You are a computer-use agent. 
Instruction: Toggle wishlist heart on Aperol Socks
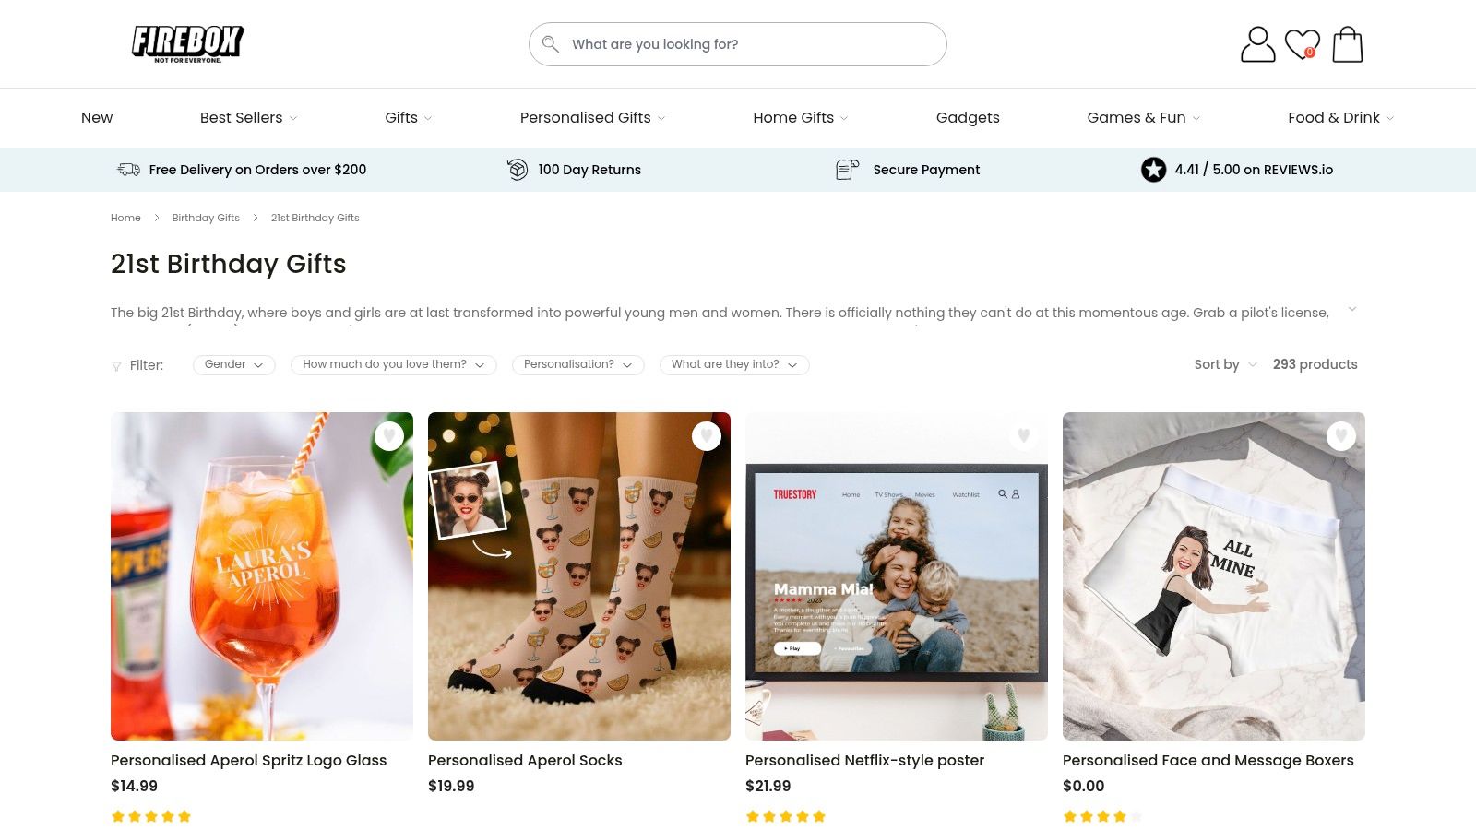tap(707, 435)
